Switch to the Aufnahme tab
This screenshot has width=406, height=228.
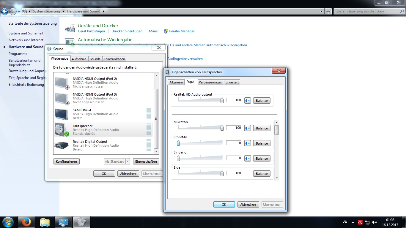79,59
